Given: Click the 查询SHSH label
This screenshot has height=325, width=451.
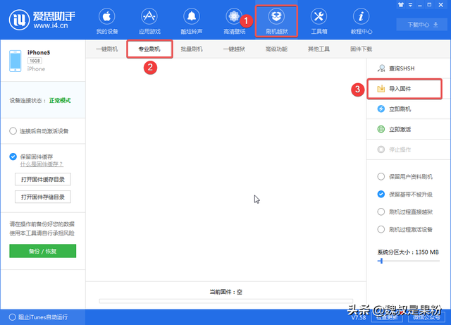Looking at the screenshot, I should tap(402, 68).
